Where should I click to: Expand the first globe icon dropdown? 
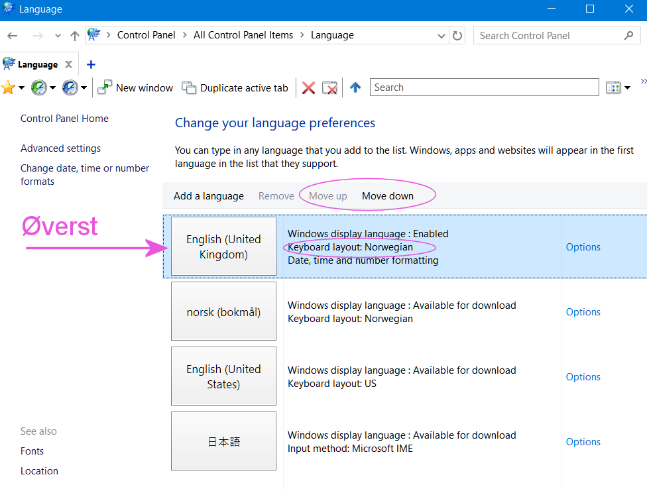(x=53, y=87)
